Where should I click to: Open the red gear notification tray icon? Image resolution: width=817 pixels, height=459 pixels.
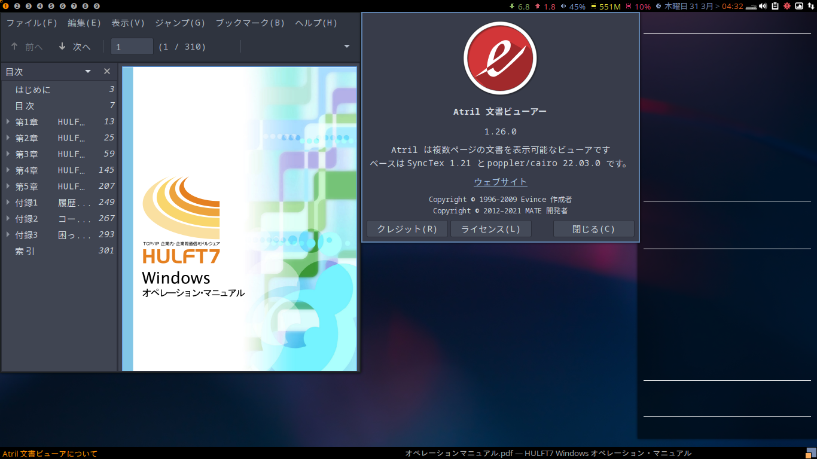pyautogui.click(x=786, y=6)
